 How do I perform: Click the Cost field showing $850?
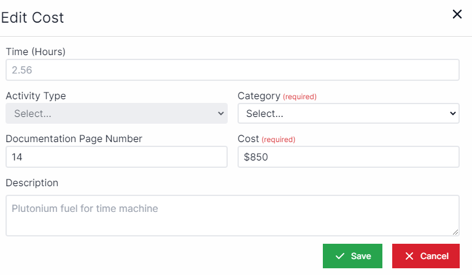click(x=348, y=157)
